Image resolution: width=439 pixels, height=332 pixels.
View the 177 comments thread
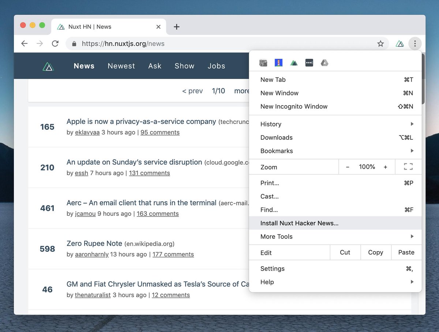pos(173,254)
